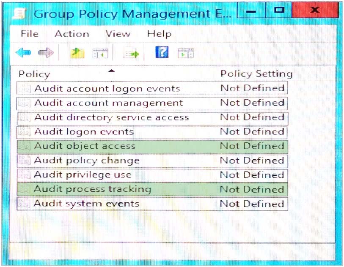This screenshot has width=344, height=267.
Task: Click Not Defined for Audit logon events
Action: (x=252, y=131)
